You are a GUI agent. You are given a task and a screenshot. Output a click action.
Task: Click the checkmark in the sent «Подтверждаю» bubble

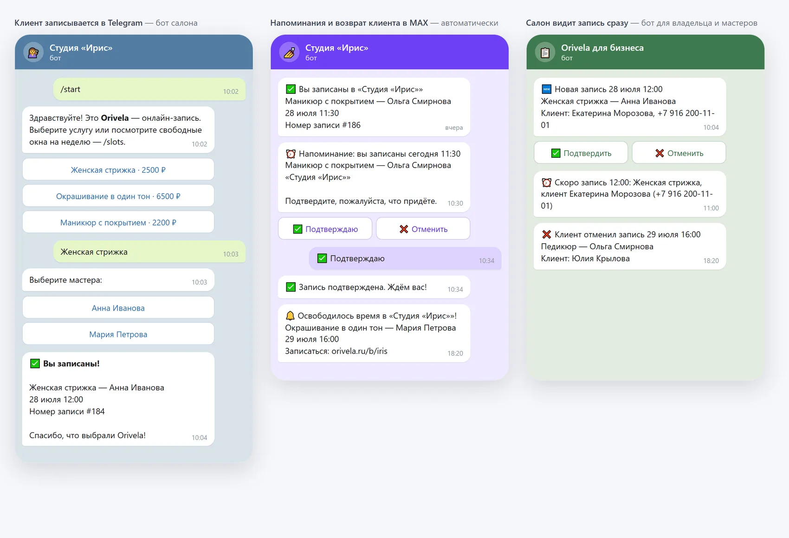[322, 258]
